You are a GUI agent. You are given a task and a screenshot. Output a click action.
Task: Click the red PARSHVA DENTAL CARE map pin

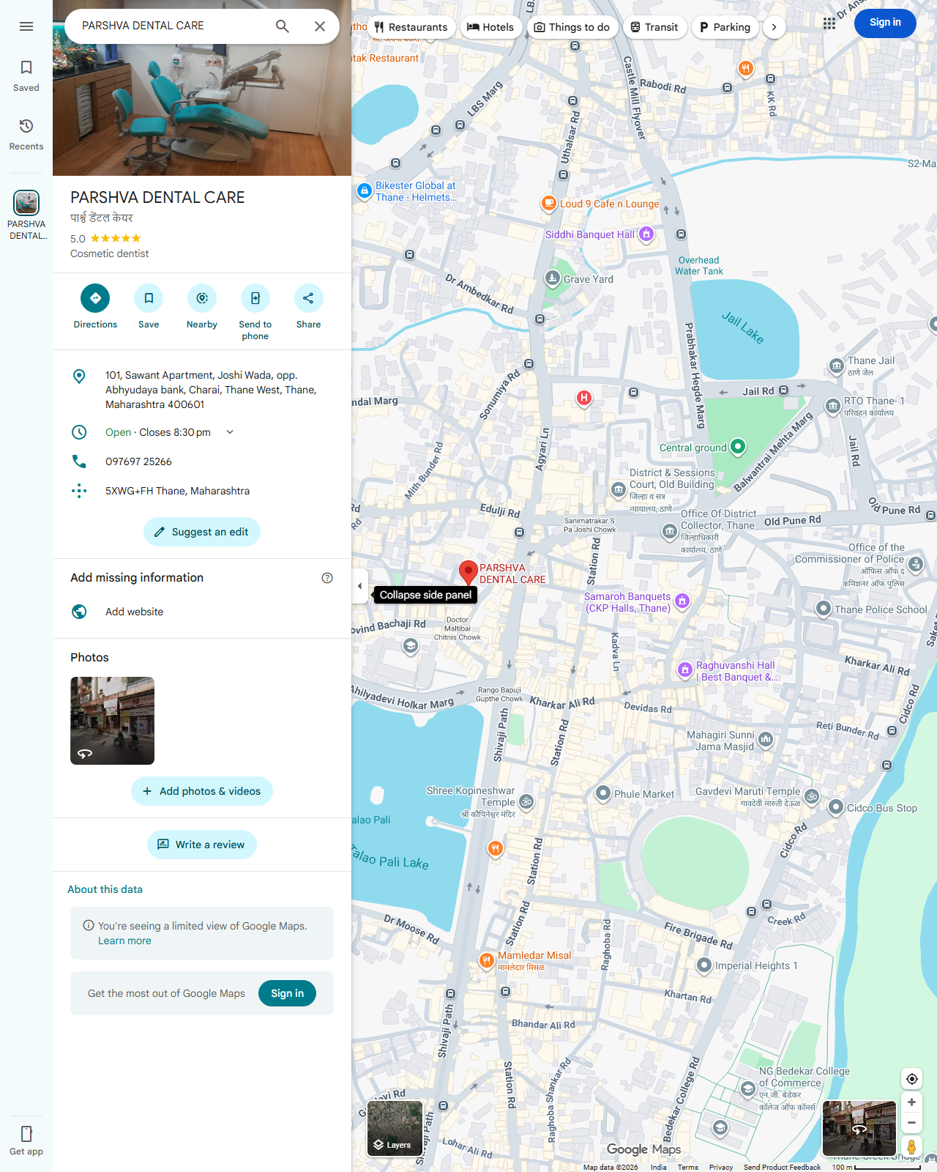(x=468, y=573)
